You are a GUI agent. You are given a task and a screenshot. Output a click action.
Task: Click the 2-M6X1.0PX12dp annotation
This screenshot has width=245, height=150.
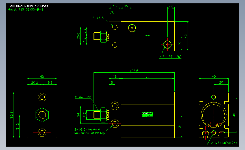tap(224, 143)
